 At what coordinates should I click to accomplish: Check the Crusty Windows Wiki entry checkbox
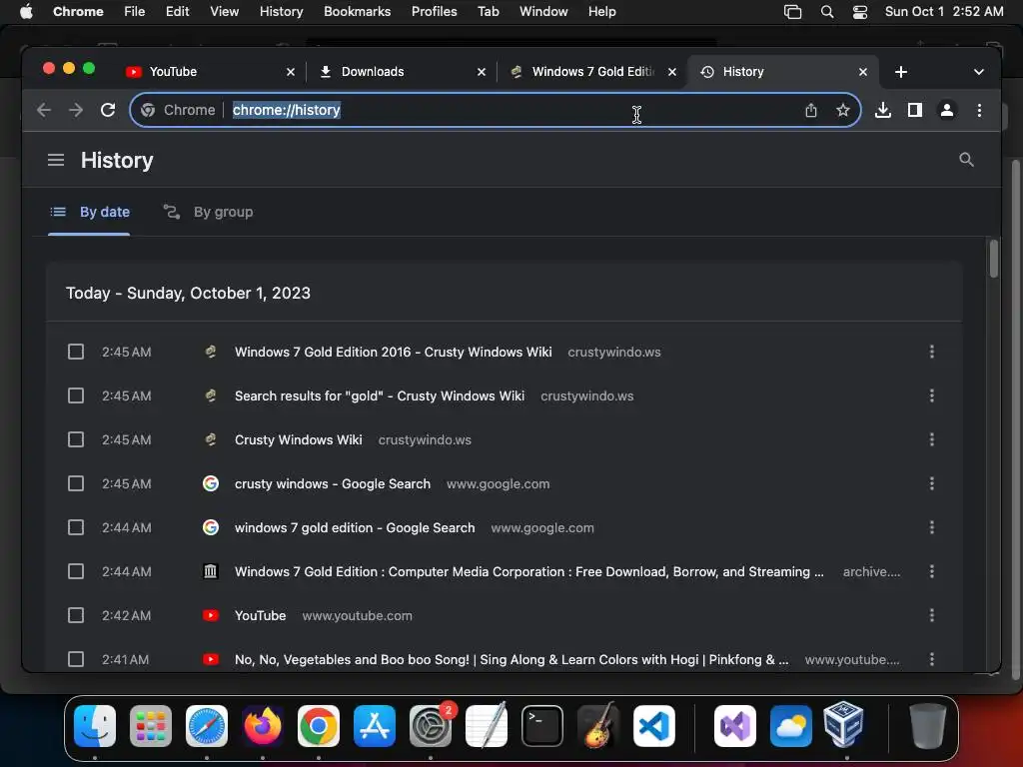click(x=76, y=439)
